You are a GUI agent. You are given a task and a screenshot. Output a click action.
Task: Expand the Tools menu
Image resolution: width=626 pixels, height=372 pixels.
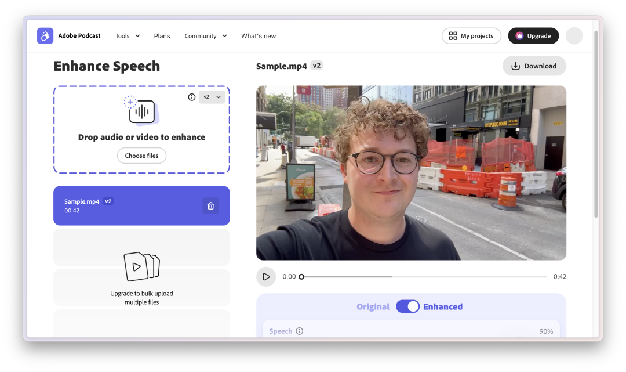pyautogui.click(x=128, y=36)
